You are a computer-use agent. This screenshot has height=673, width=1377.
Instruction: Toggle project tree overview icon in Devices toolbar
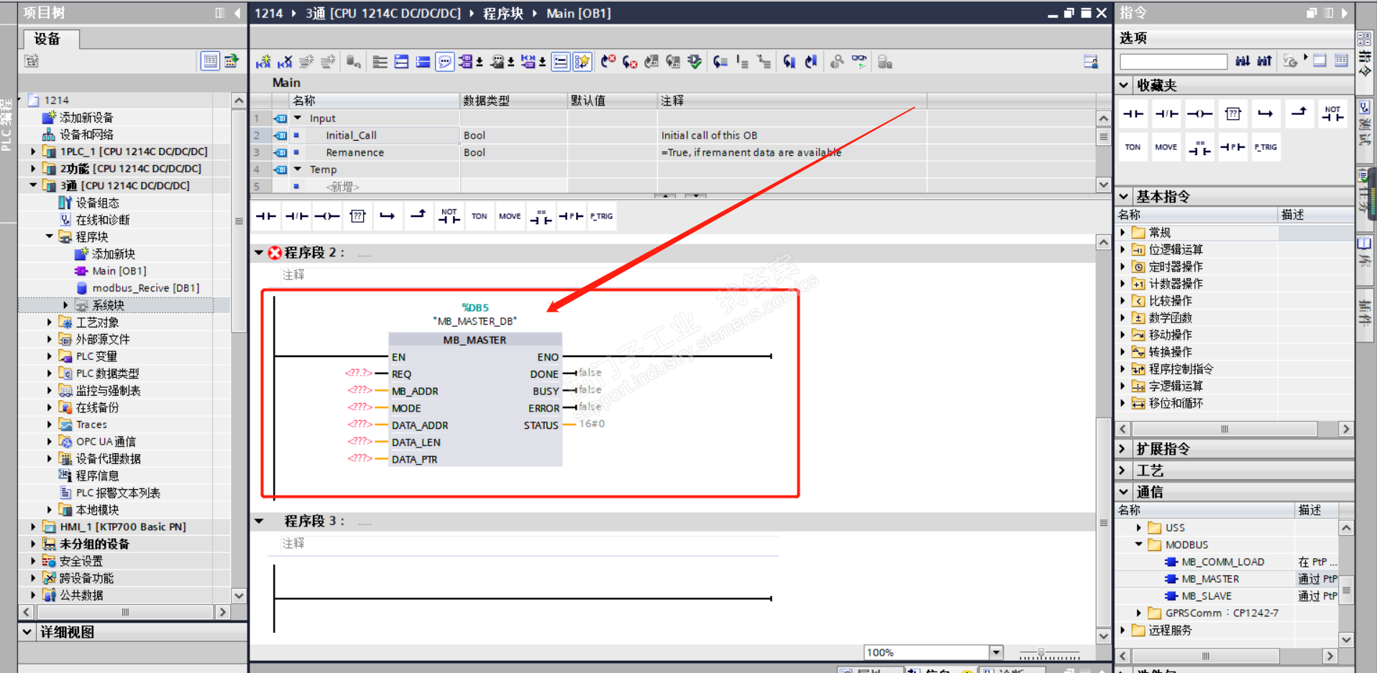point(210,61)
